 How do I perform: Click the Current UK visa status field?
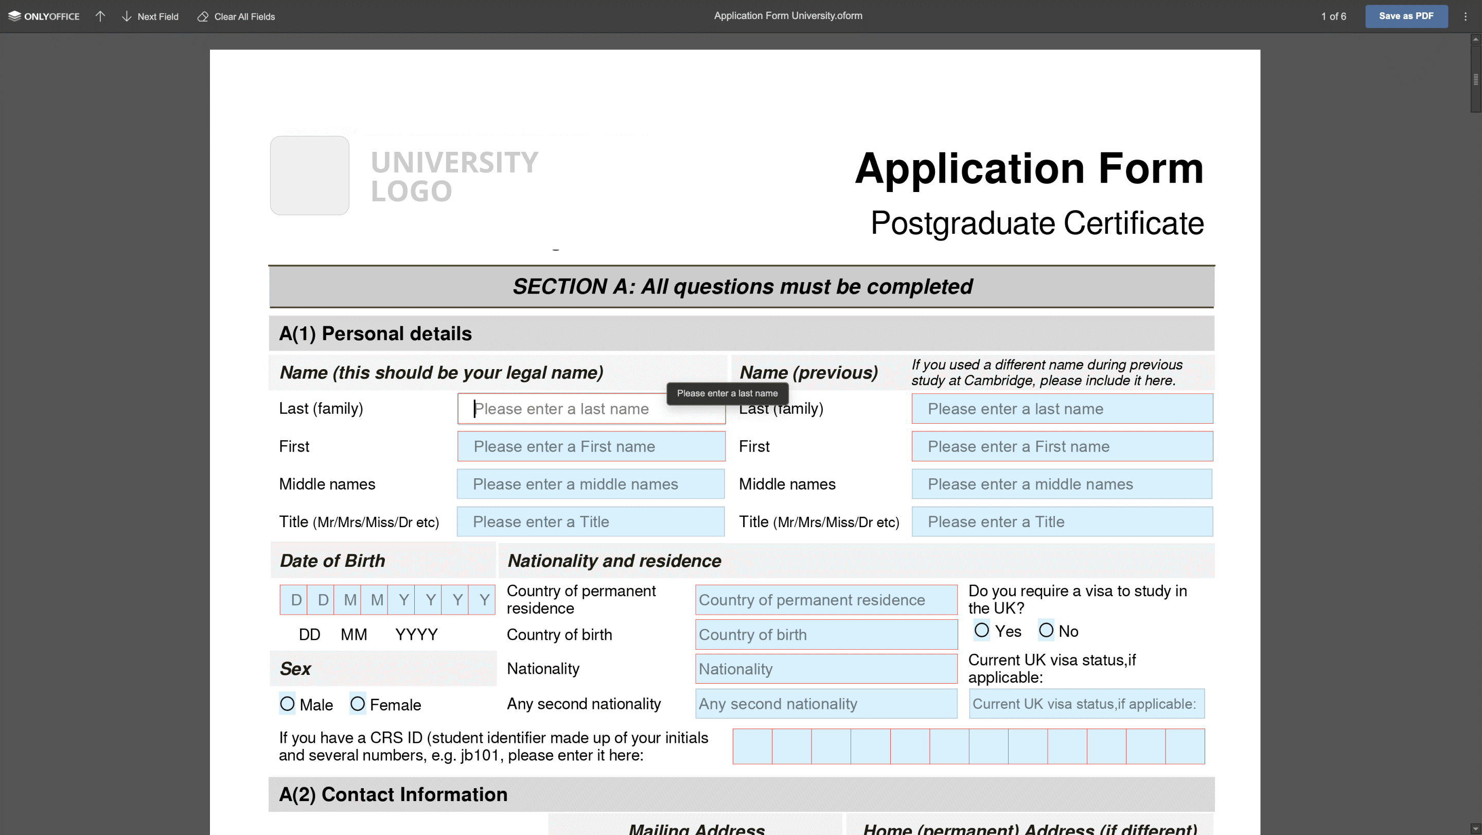pos(1086,703)
